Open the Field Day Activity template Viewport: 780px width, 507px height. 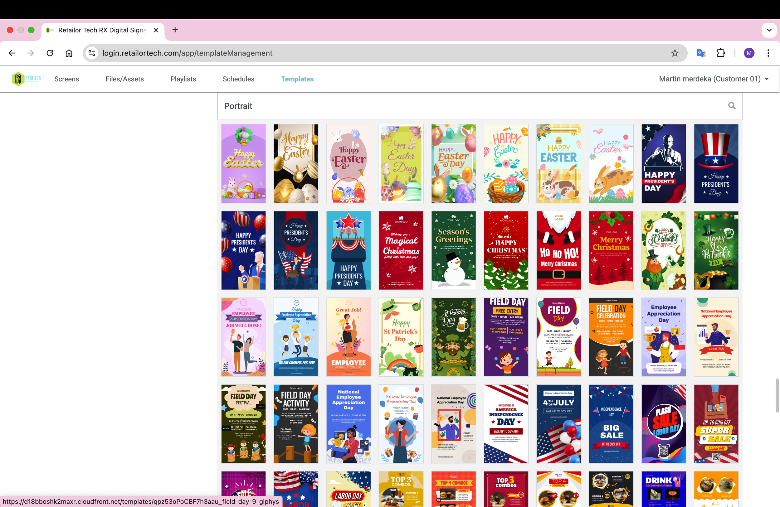(x=295, y=424)
